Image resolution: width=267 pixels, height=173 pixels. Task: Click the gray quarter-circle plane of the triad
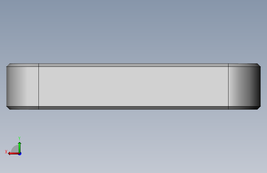click(15, 149)
